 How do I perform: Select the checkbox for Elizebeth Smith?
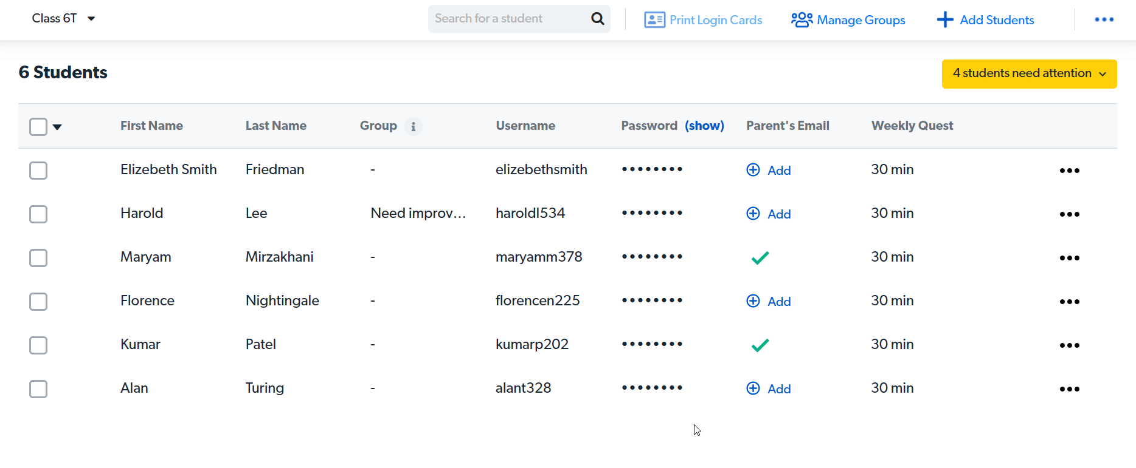38,171
